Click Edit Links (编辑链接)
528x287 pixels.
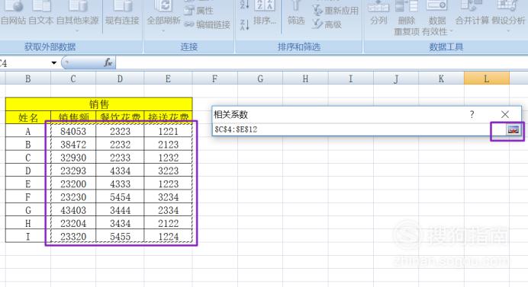pyautogui.click(x=207, y=24)
